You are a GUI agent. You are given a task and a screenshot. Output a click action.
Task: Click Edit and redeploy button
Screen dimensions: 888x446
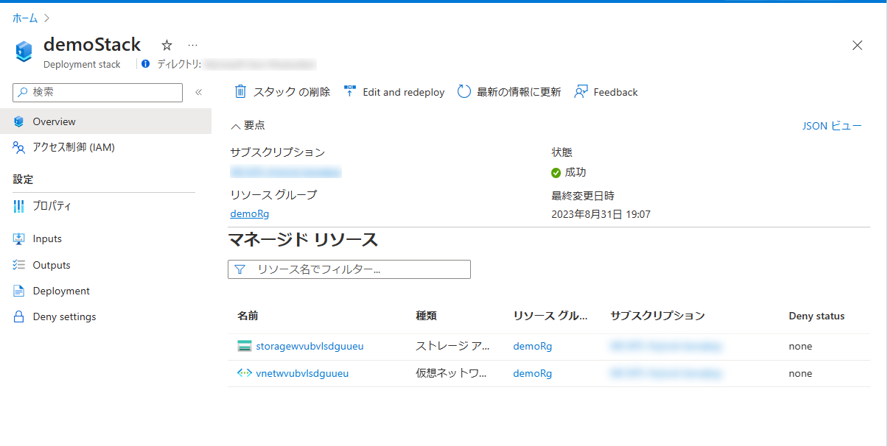(394, 92)
